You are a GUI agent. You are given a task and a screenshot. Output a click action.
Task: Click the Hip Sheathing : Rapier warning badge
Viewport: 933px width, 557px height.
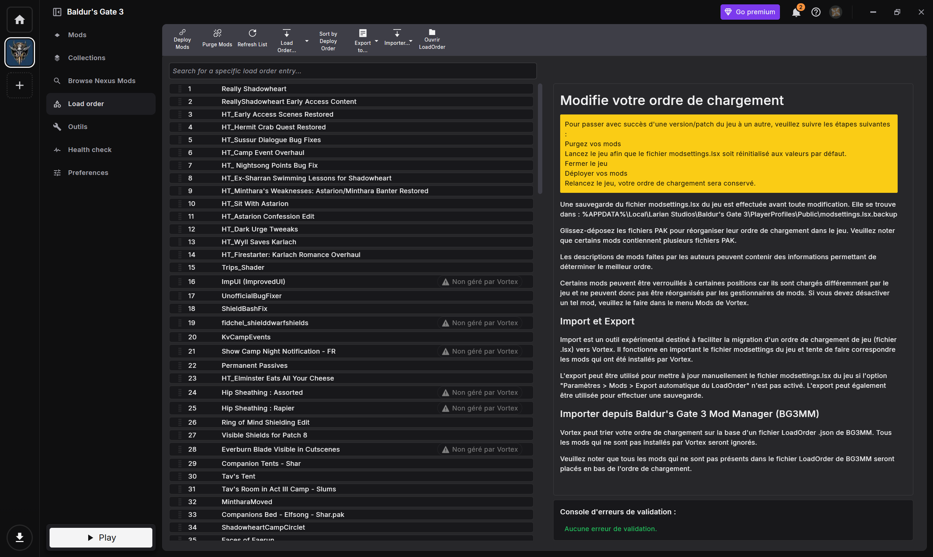click(x=480, y=409)
